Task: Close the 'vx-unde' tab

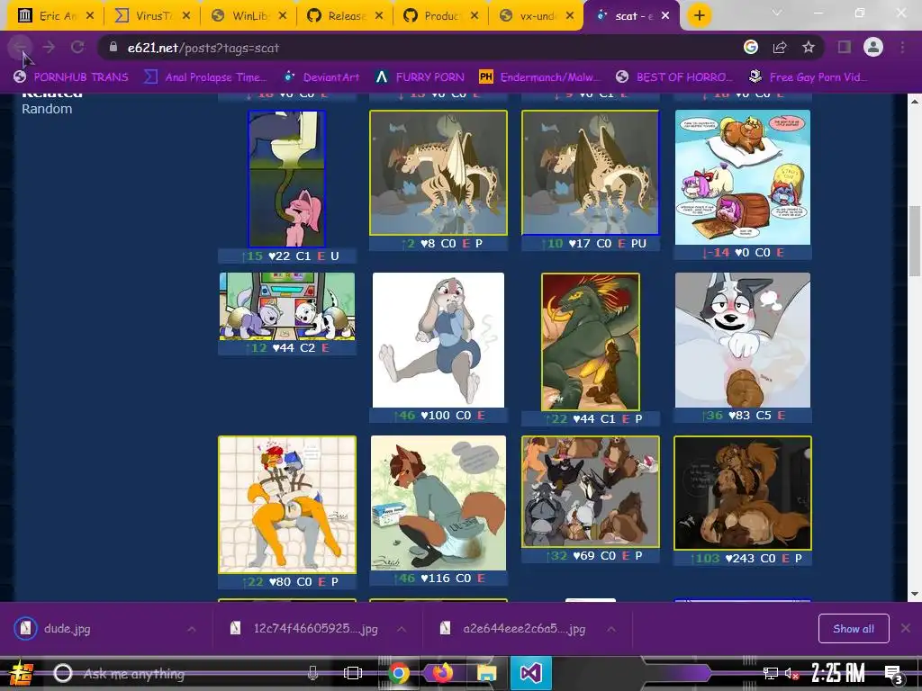Action: pos(570,16)
